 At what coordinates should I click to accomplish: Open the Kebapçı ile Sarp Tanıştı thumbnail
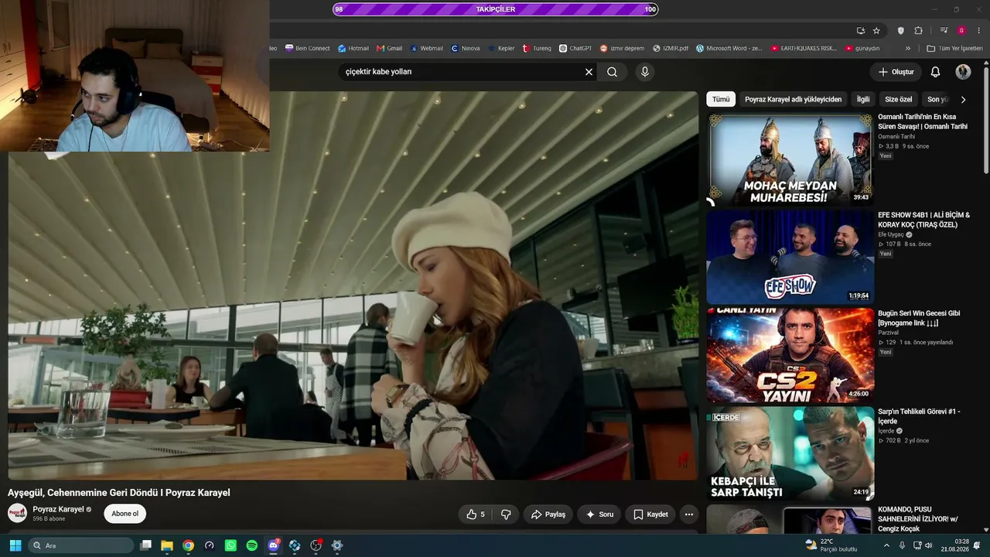click(790, 453)
